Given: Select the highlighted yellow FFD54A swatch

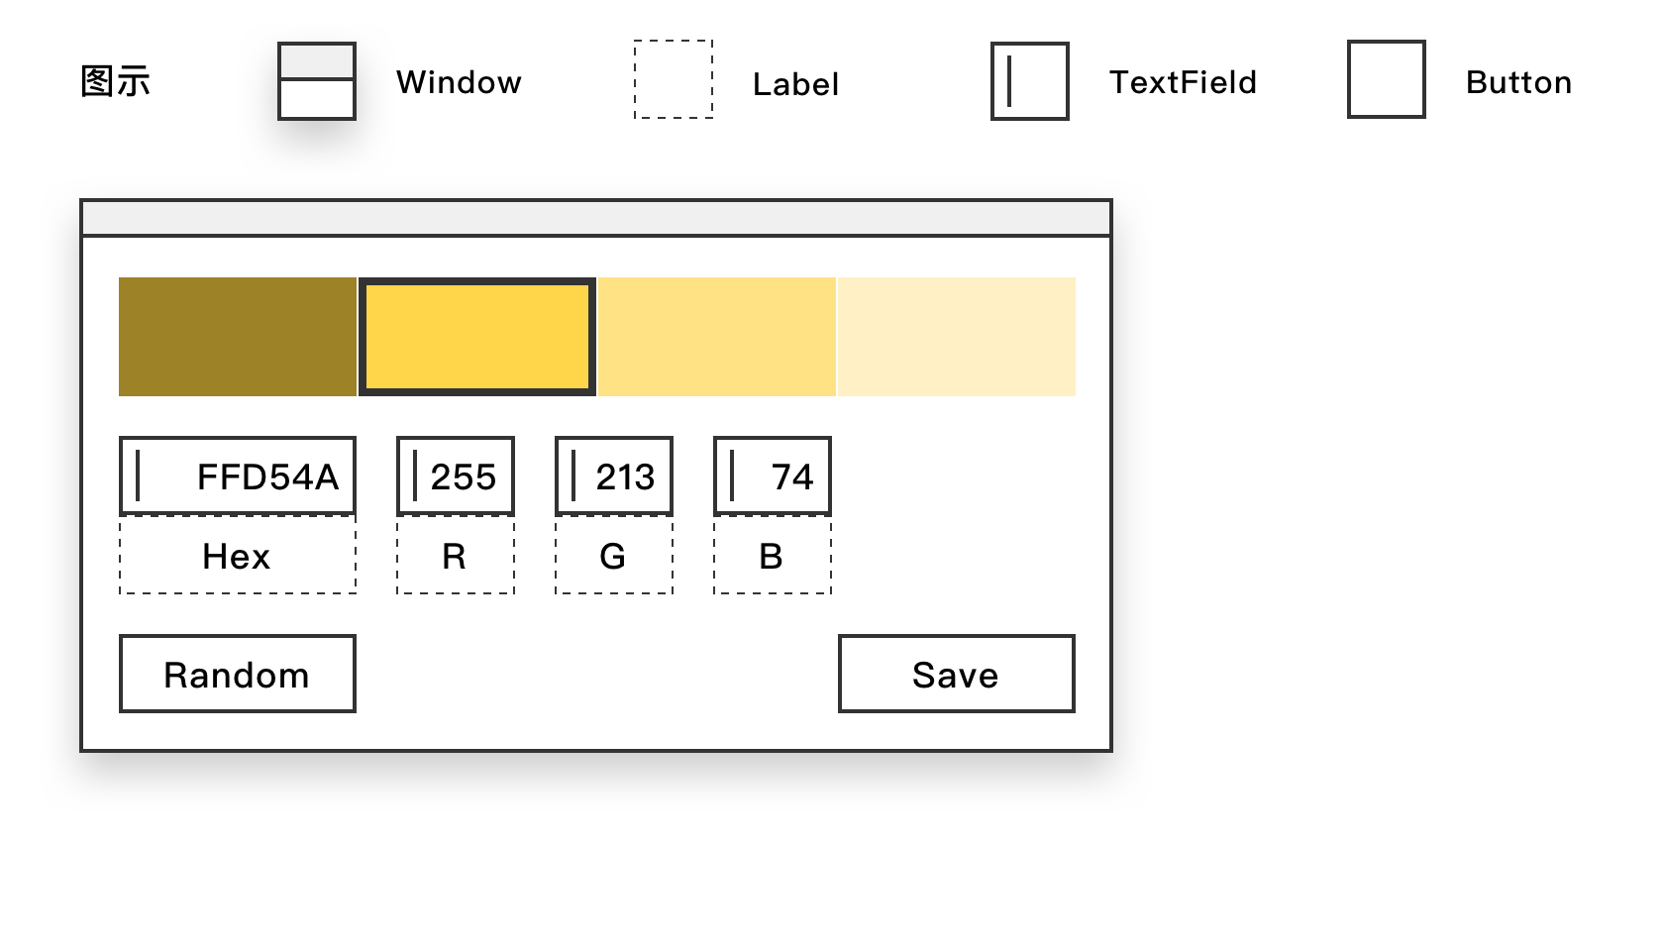Looking at the screenshot, I should (476, 337).
